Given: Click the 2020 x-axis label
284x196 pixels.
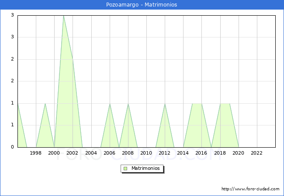Looking at the screenshot, I should (x=238, y=153).
